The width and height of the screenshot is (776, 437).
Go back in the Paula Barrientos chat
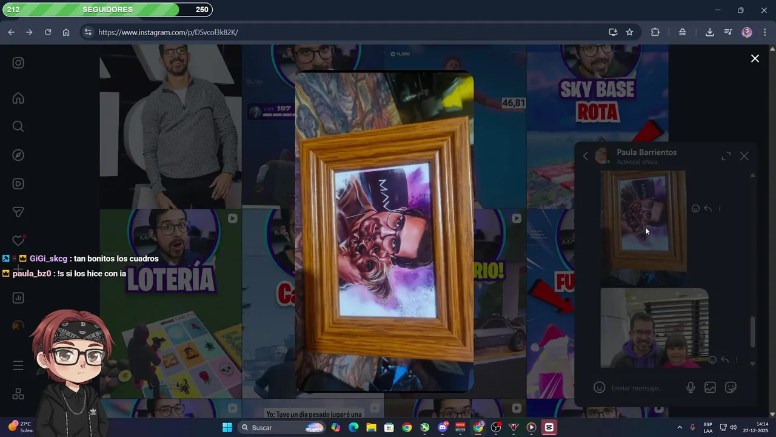coord(586,156)
